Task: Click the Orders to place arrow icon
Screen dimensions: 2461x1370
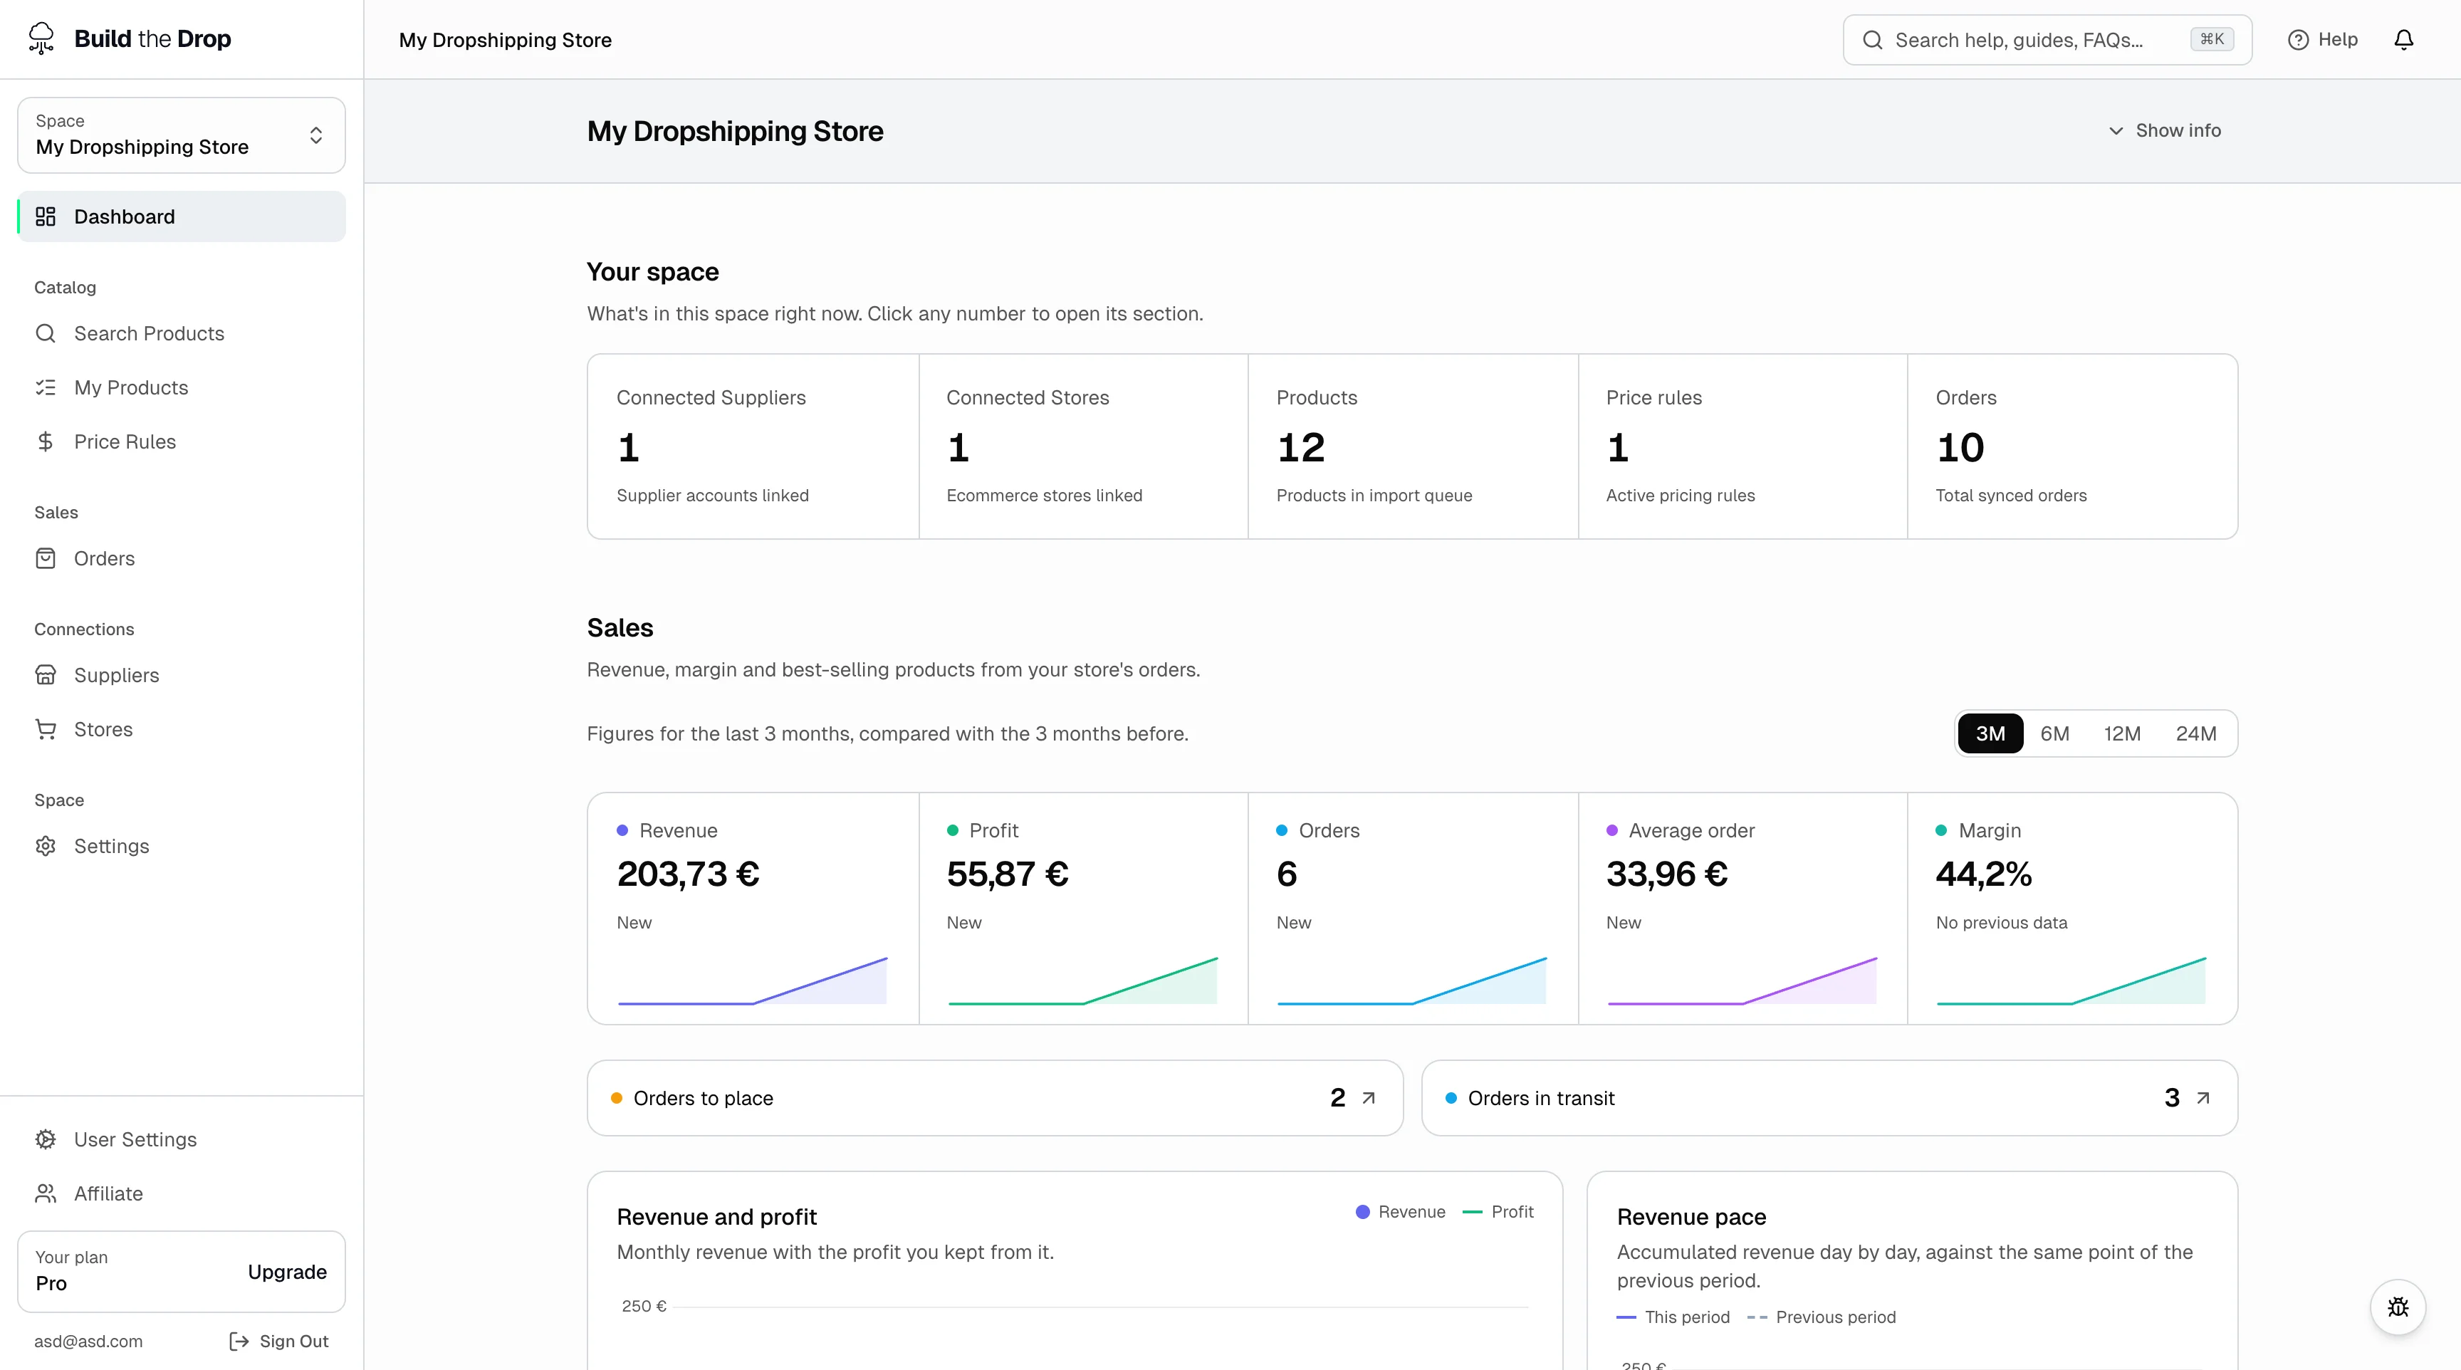Action: pyautogui.click(x=1368, y=1098)
